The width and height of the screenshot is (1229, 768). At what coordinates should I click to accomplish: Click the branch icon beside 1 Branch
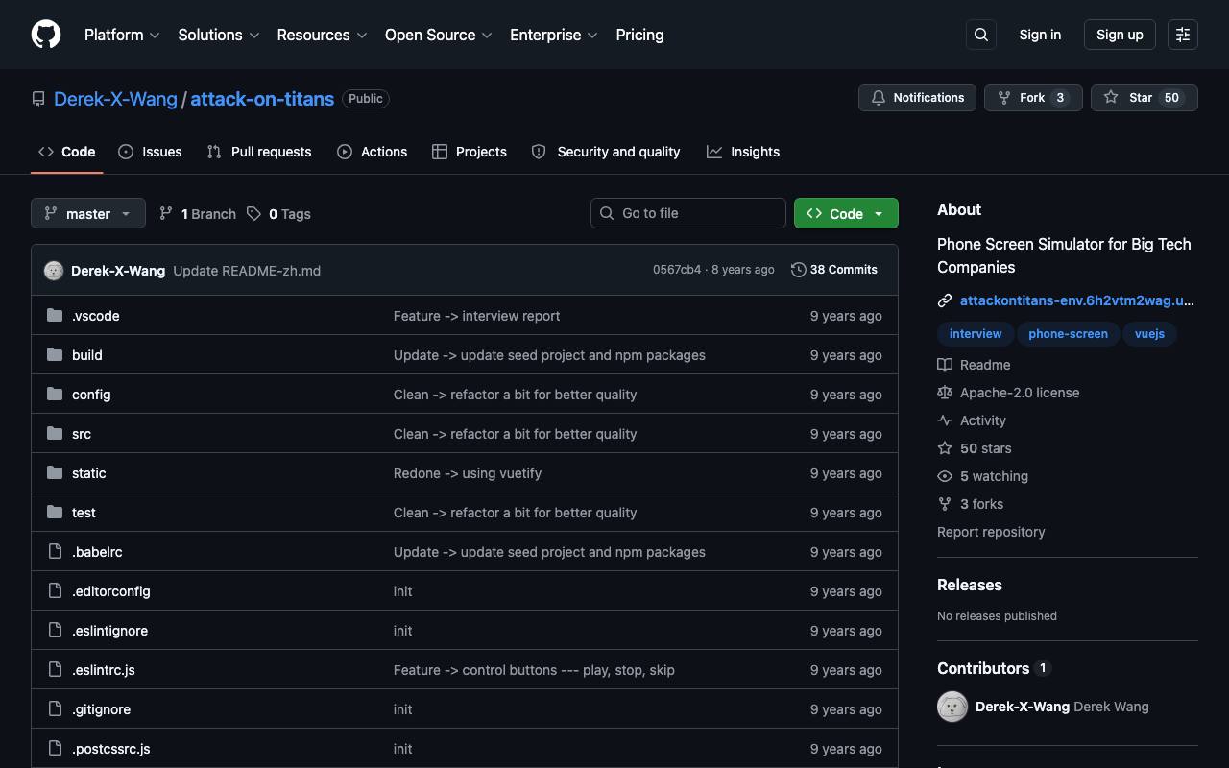point(166,213)
